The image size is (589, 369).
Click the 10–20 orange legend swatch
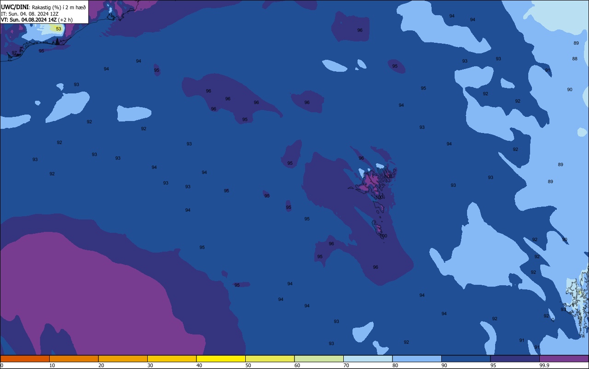(74, 358)
